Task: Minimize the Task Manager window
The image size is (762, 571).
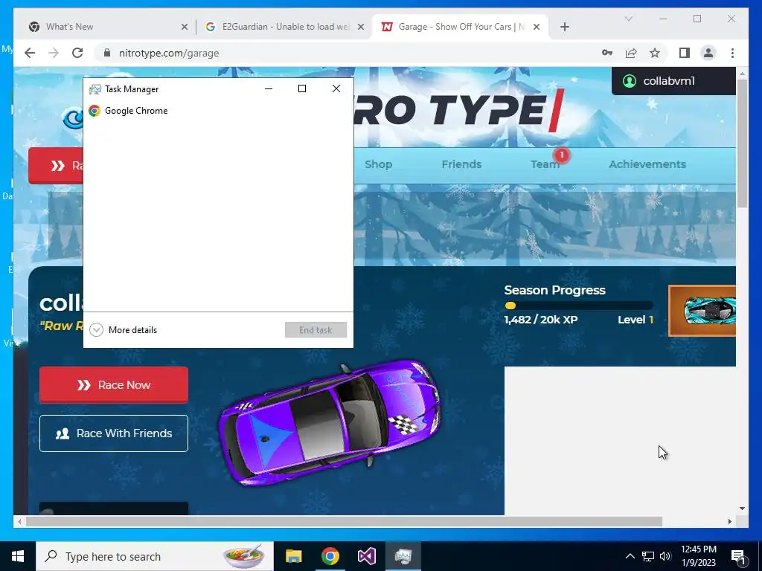Action: 268,89
